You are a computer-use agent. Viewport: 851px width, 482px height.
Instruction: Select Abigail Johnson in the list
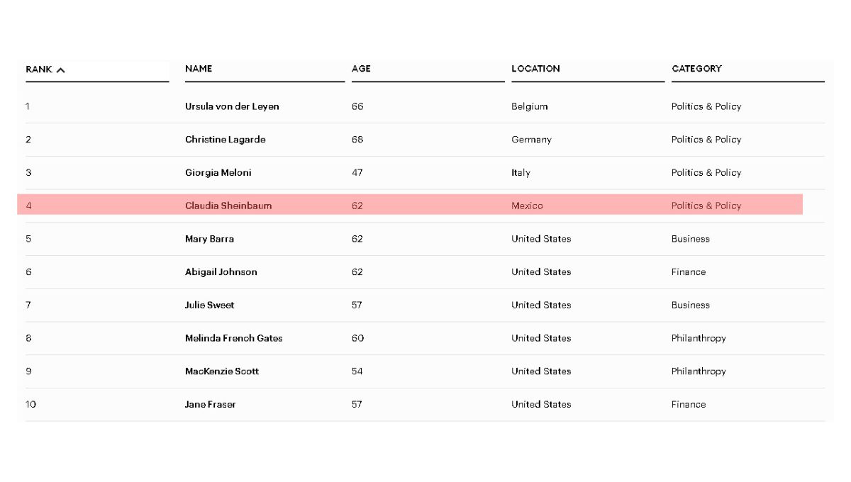(x=221, y=272)
